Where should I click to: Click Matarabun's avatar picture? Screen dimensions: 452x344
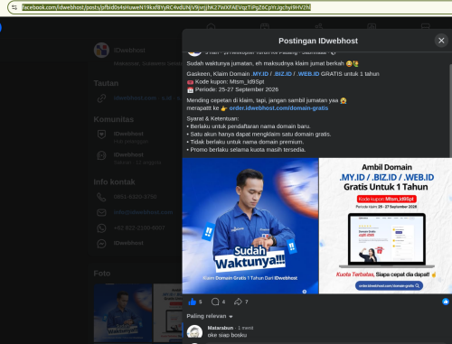(x=194, y=332)
